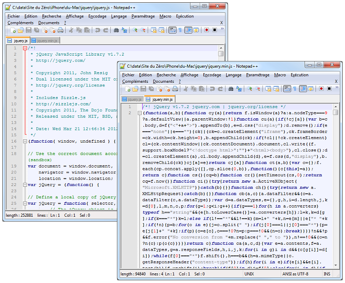Toggle Indent Guide in jquery.min.js window
Image resolution: width=345 pixels, height=283 pixels.
click(303, 89)
